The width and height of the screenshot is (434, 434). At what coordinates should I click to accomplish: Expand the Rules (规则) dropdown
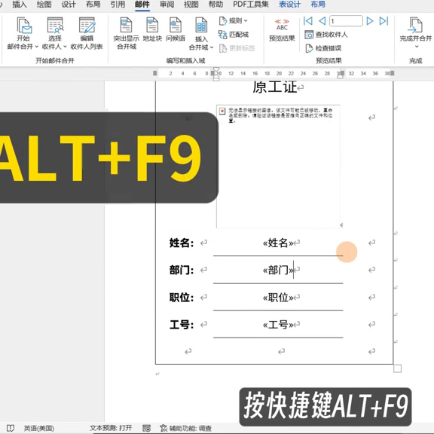coord(233,21)
